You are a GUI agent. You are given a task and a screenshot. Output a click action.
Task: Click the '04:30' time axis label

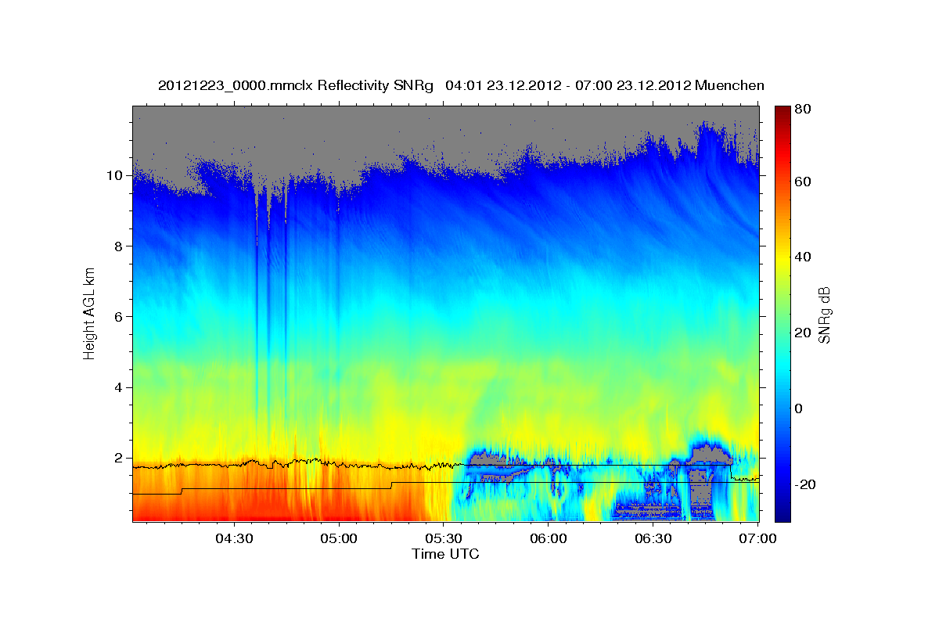[233, 538]
